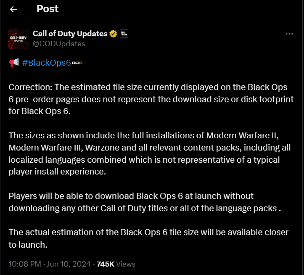
Task: Click the Call of Duty Updates avatar
Action: click(19, 38)
